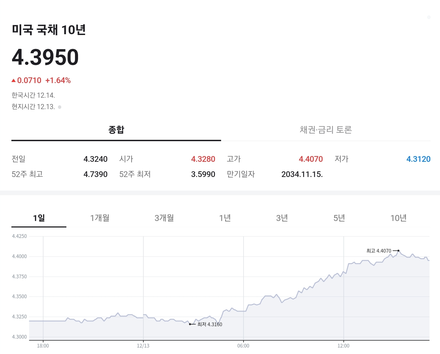Switch chart to 1년 range

(x=225, y=218)
